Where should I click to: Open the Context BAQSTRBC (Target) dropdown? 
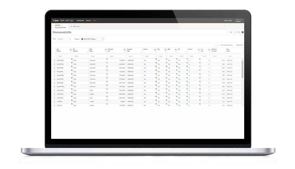[x=92, y=39]
